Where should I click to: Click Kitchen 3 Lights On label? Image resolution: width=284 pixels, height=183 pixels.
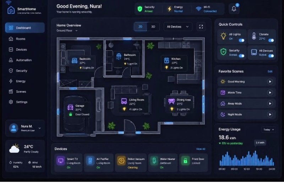(176, 68)
